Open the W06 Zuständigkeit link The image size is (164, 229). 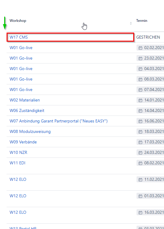tap(27, 110)
